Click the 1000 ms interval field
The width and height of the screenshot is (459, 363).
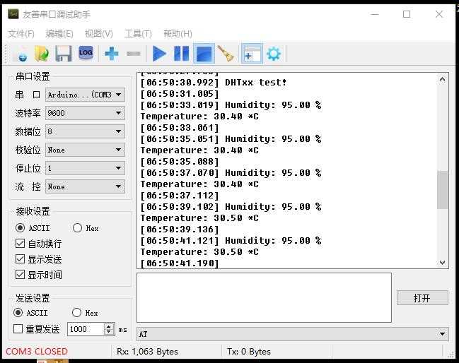[86, 329]
